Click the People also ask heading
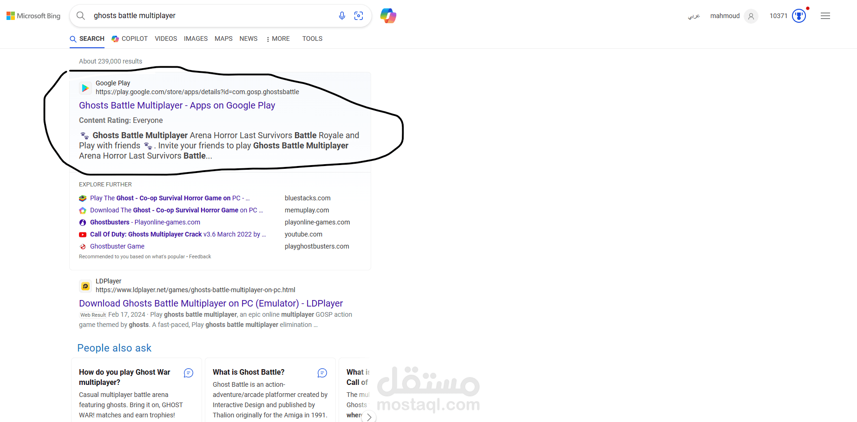Image resolution: width=857 pixels, height=422 pixels. 114,348
